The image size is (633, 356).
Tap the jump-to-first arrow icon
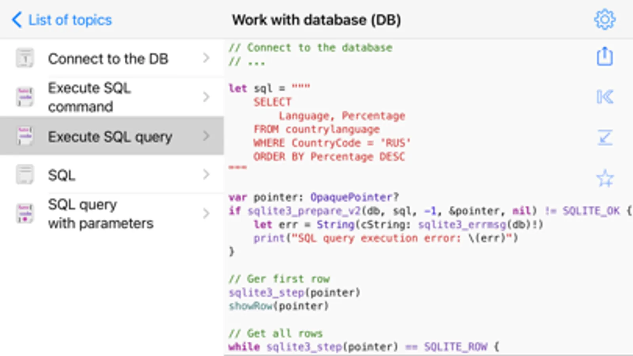pos(605,97)
